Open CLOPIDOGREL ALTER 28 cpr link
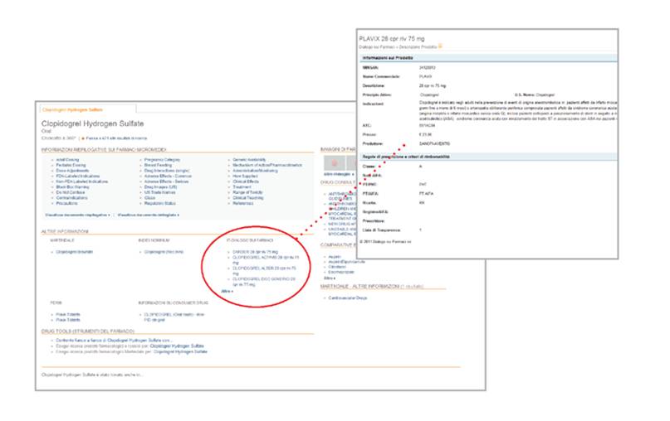670x421 pixels. coord(264,271)
